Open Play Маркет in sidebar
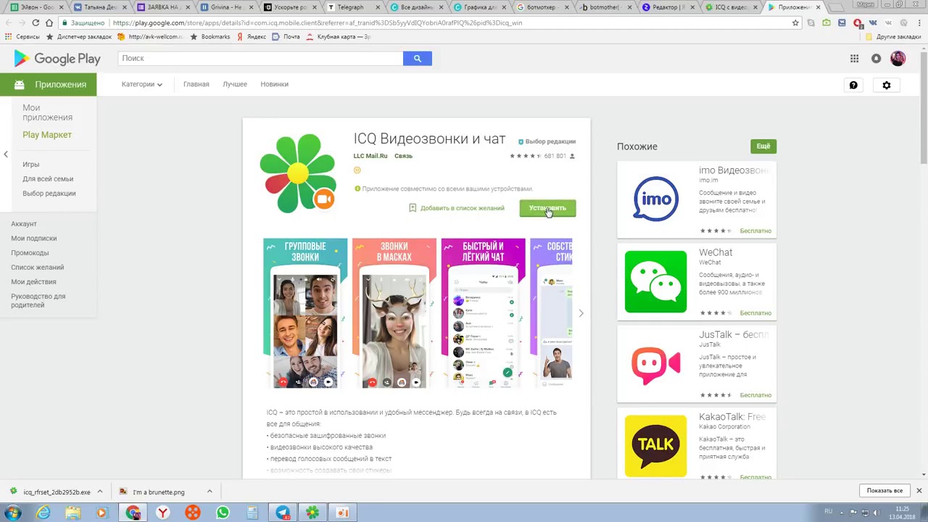The height and width of the screenshot is (522, 928). tap(47, 135)
